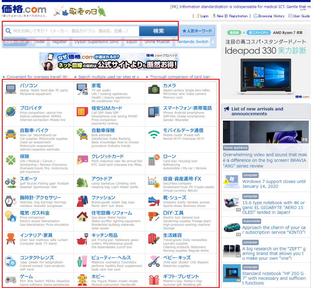This screenshot has height=288, width=313.
Task: Open the KINTO car subscription article link
Action: (x=274, y=230)
